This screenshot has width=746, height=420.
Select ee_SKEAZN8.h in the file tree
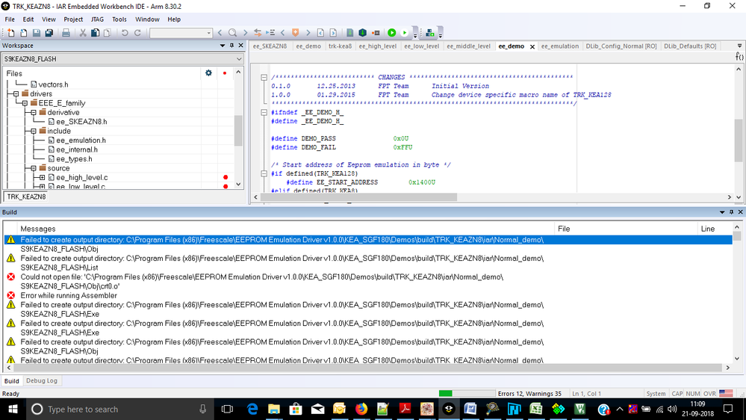[81, 121]
